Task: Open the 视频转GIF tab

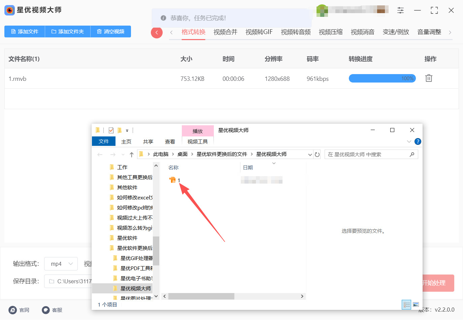Action: coord(259,32)
